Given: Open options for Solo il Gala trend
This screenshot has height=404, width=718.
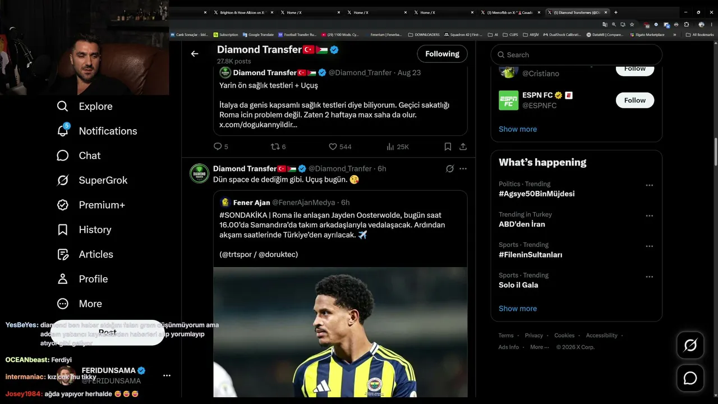Looking at the screenshot, I should pos(649,277).
